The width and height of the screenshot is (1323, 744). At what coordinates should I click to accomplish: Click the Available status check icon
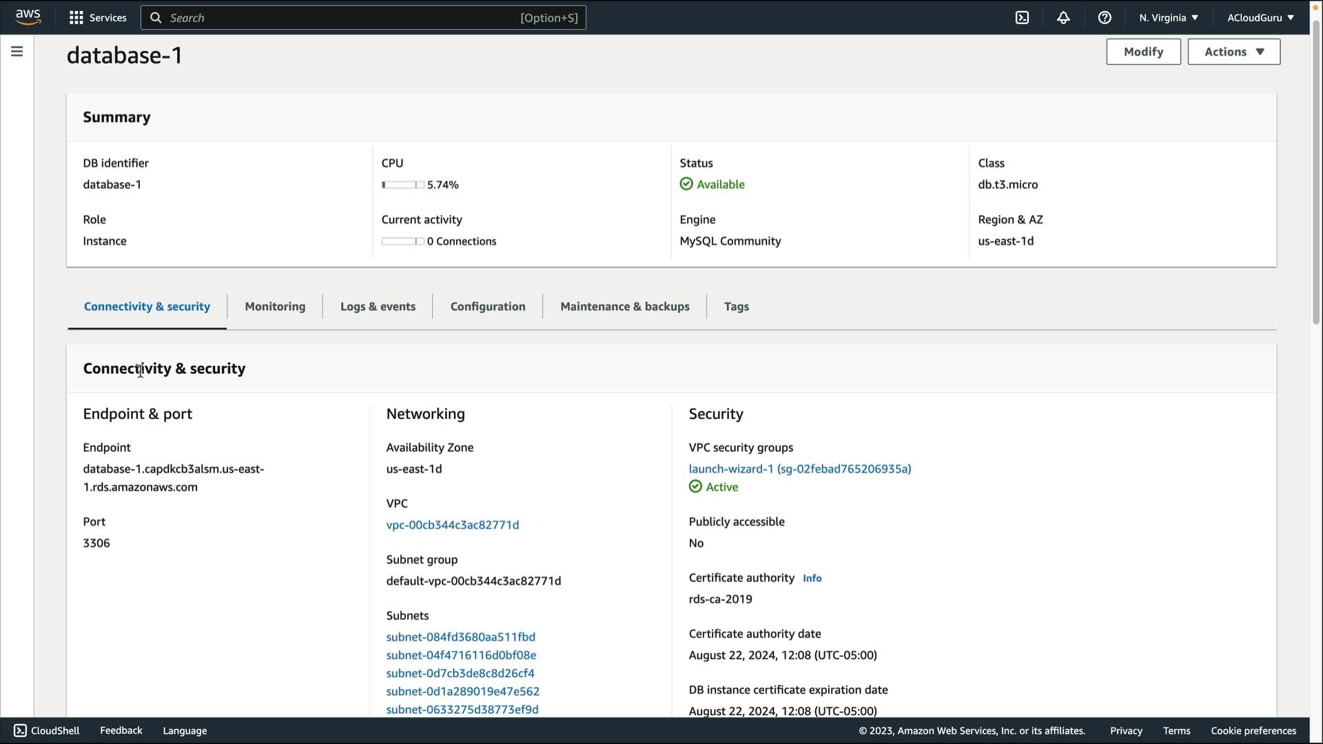686,184
